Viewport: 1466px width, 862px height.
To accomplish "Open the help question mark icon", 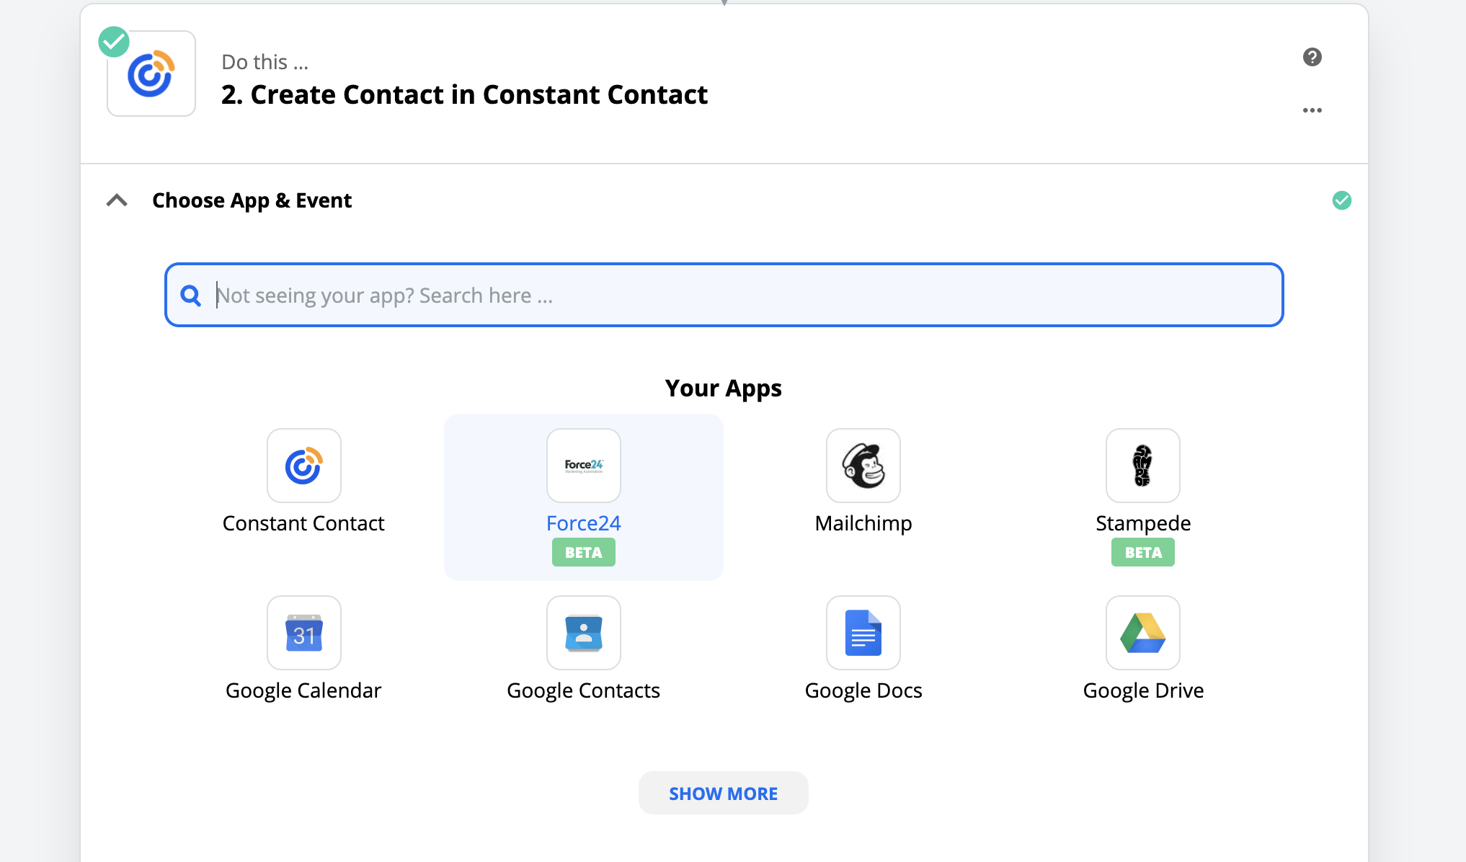I will [1312, 57].
